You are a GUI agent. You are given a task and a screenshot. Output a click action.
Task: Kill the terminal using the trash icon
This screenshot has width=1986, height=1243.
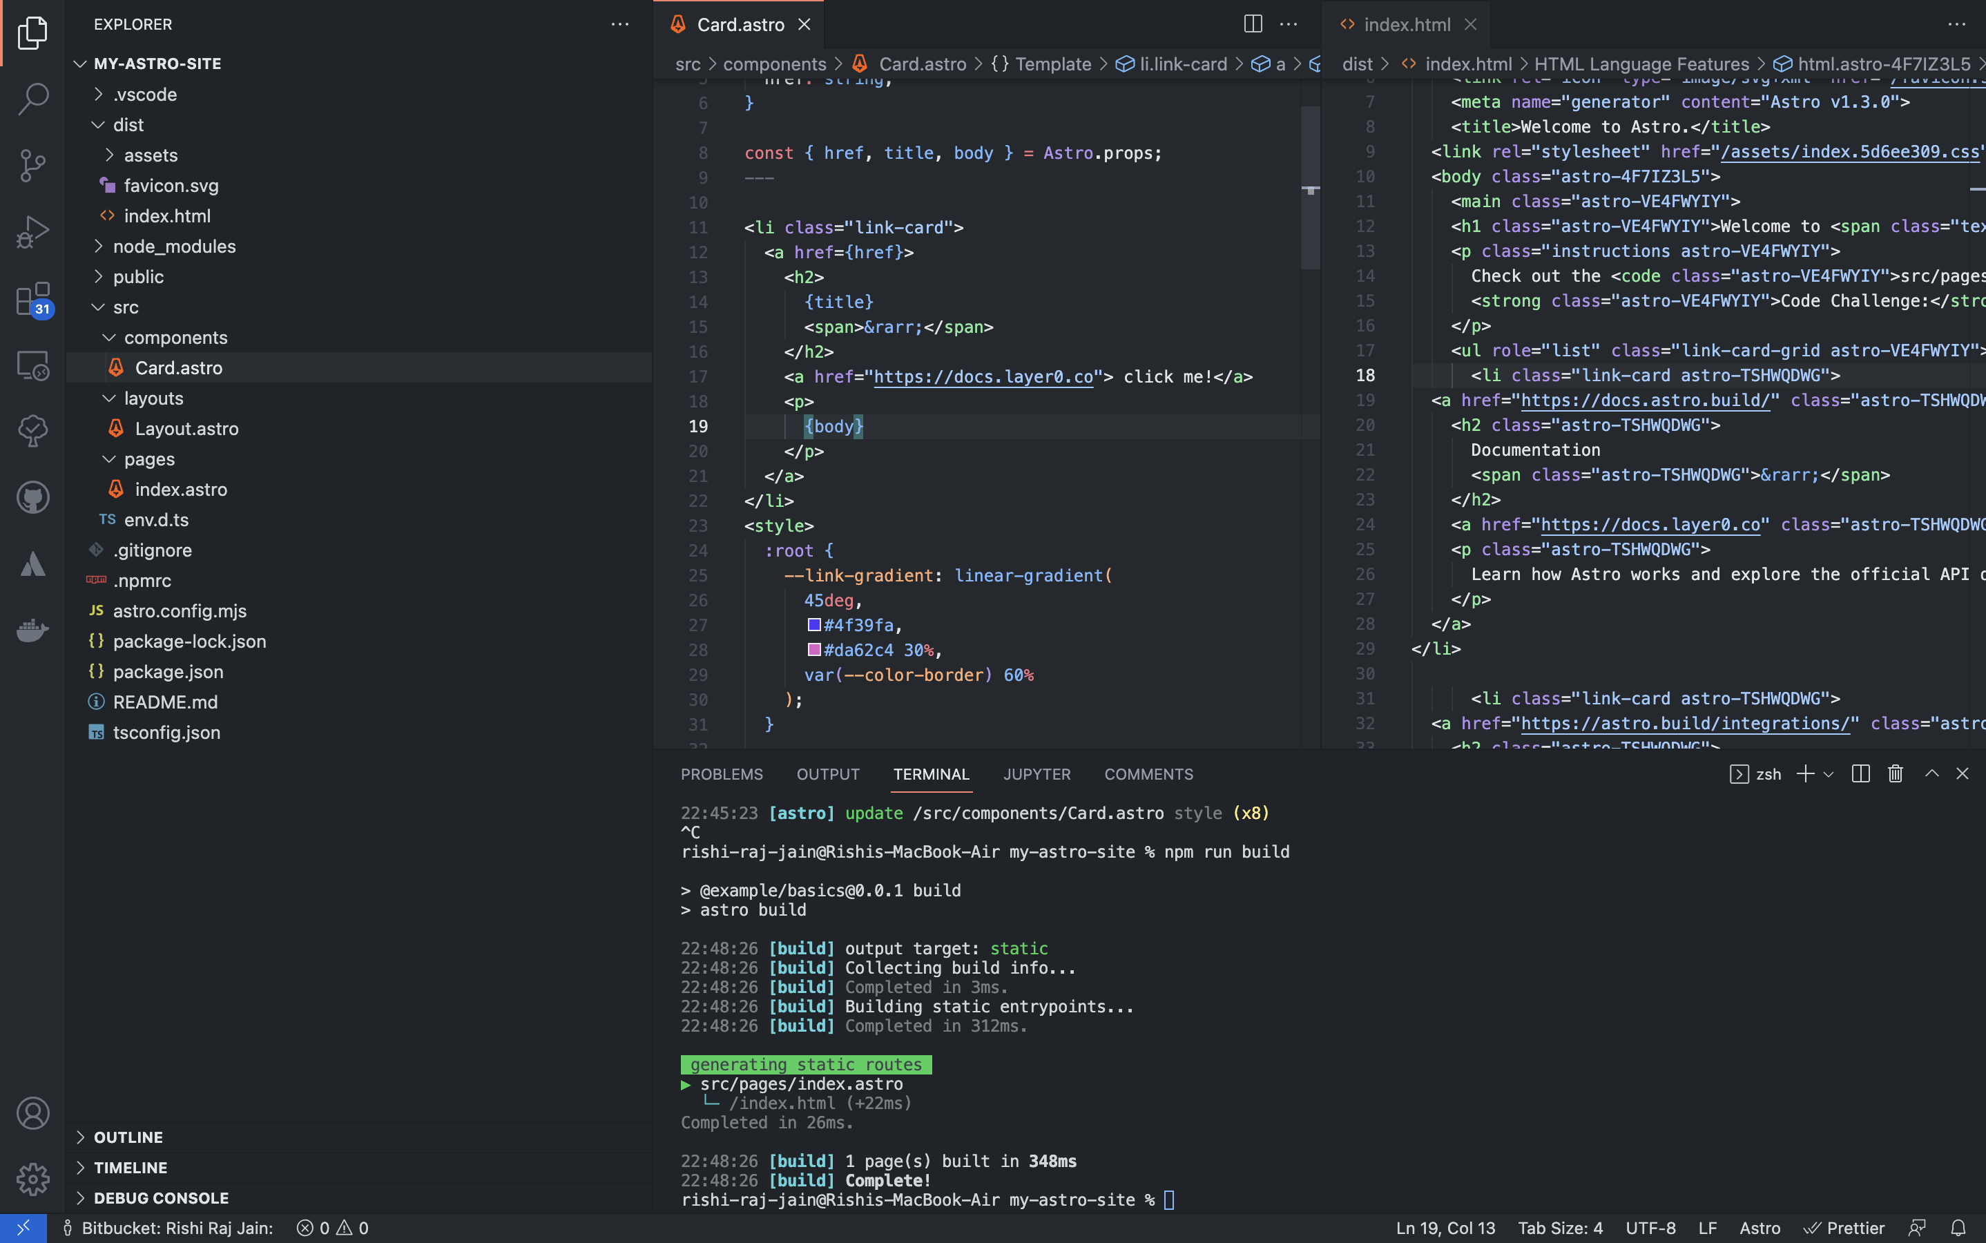pyautogui.click(x=1895, y=773)
